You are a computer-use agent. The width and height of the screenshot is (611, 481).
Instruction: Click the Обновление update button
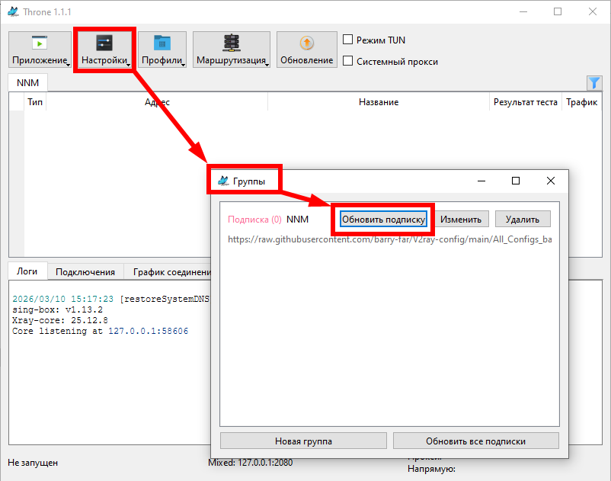(307, 50)
